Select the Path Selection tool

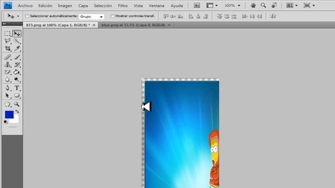[x=7, y=95]
